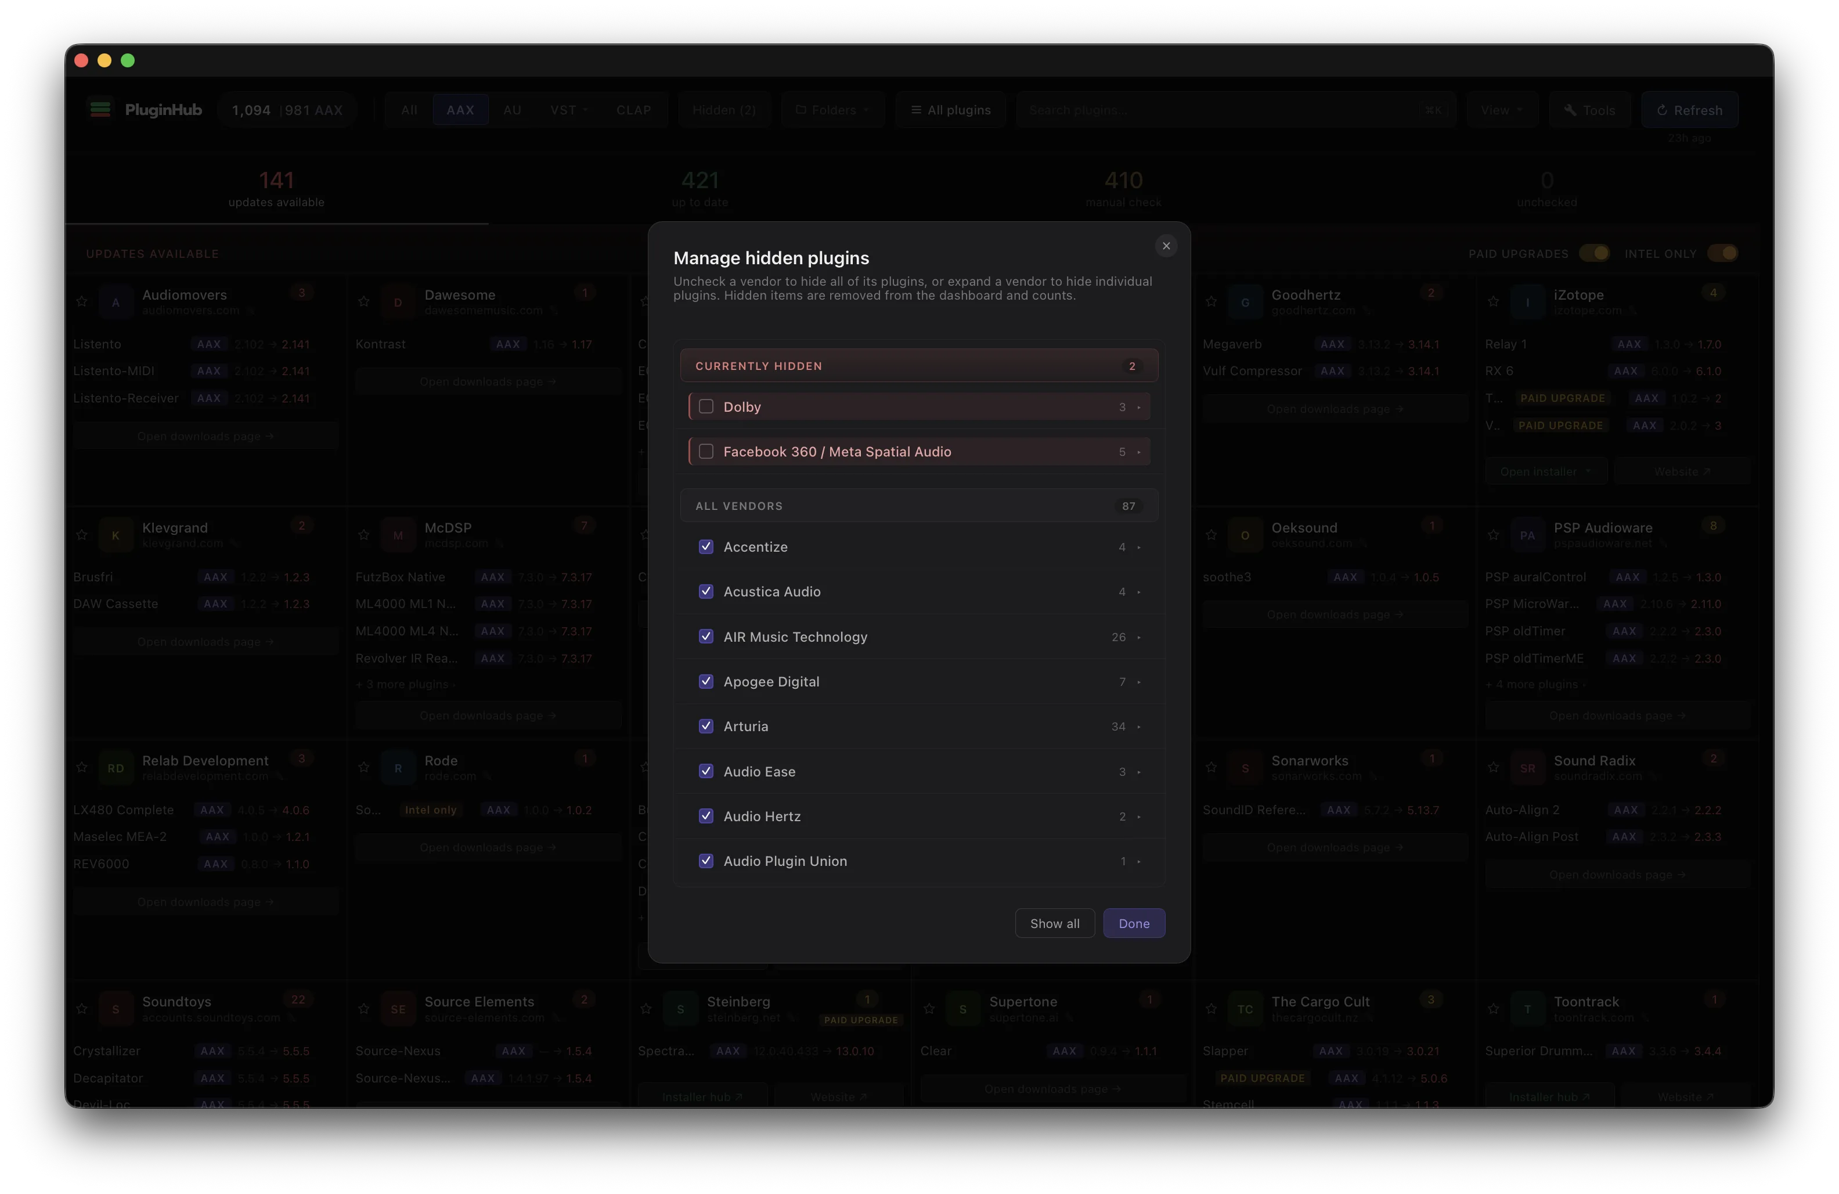Screen dimensions: 1839x1194
Task: Select the 141 updates available tab
Action: (277, 189)
